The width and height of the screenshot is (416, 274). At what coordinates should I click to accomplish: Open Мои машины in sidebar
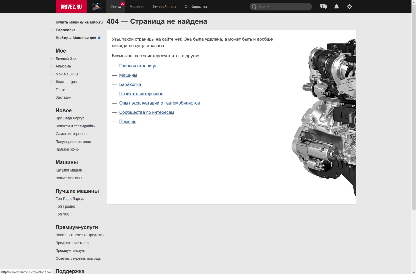(x=67, y=74)
